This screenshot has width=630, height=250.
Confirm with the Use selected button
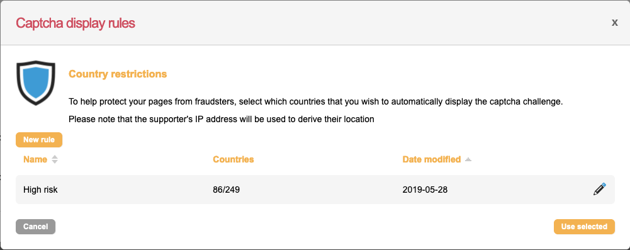tap(584, 227)
